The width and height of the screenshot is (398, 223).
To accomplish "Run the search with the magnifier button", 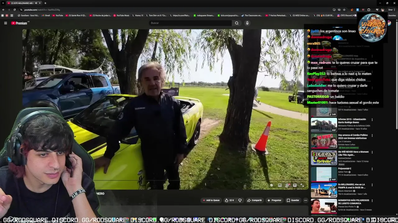I will tap(237, 23).
